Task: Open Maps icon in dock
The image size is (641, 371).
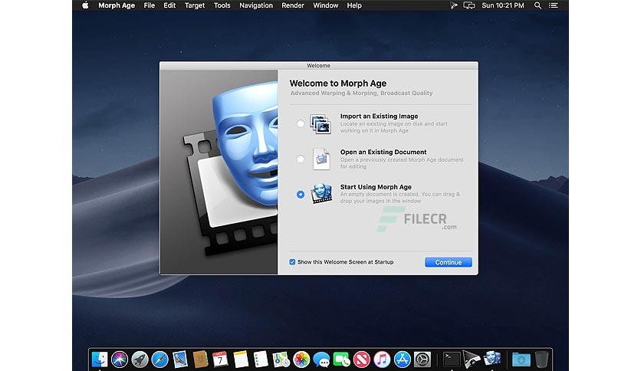Action: pos(281,360)
